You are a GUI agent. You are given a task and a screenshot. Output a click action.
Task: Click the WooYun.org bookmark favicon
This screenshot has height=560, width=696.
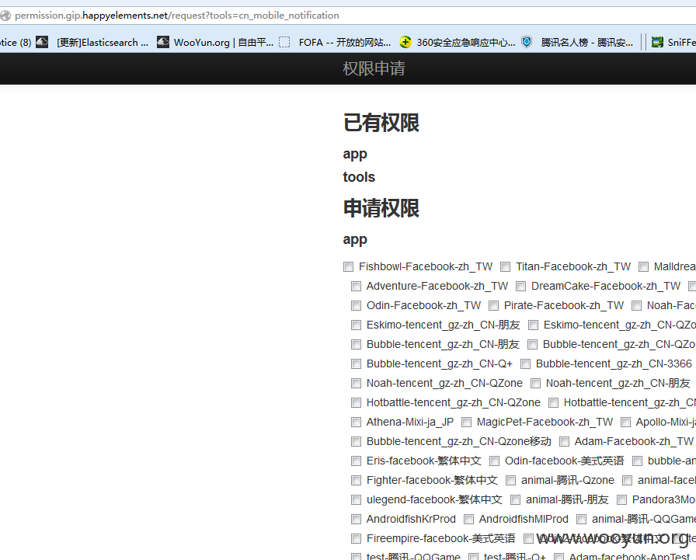[163, 42]
